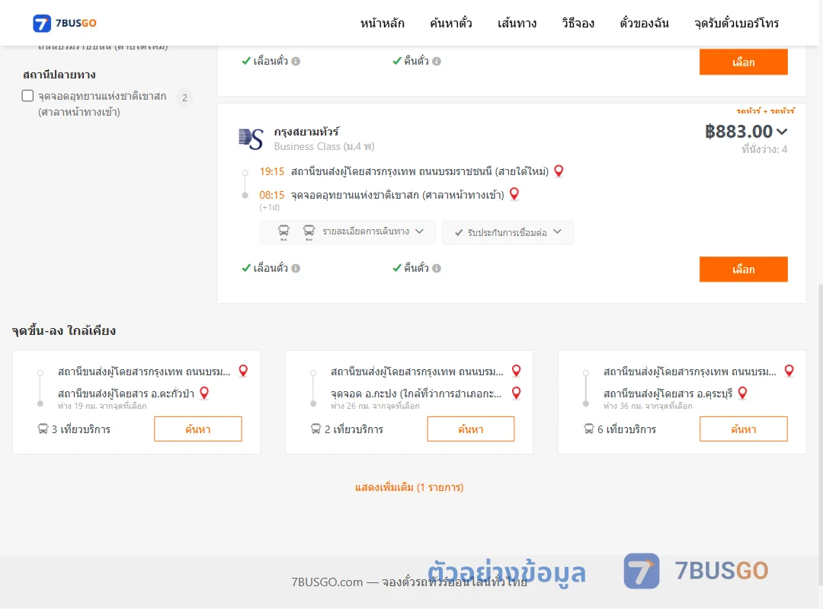Click ค้นหา button for อ.กะปง route
This screenshot has width=823, height=609.
(471, 429)
